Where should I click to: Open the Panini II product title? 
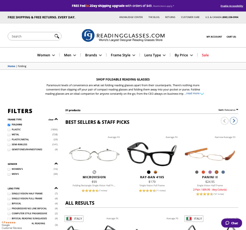tap(210, 177)
